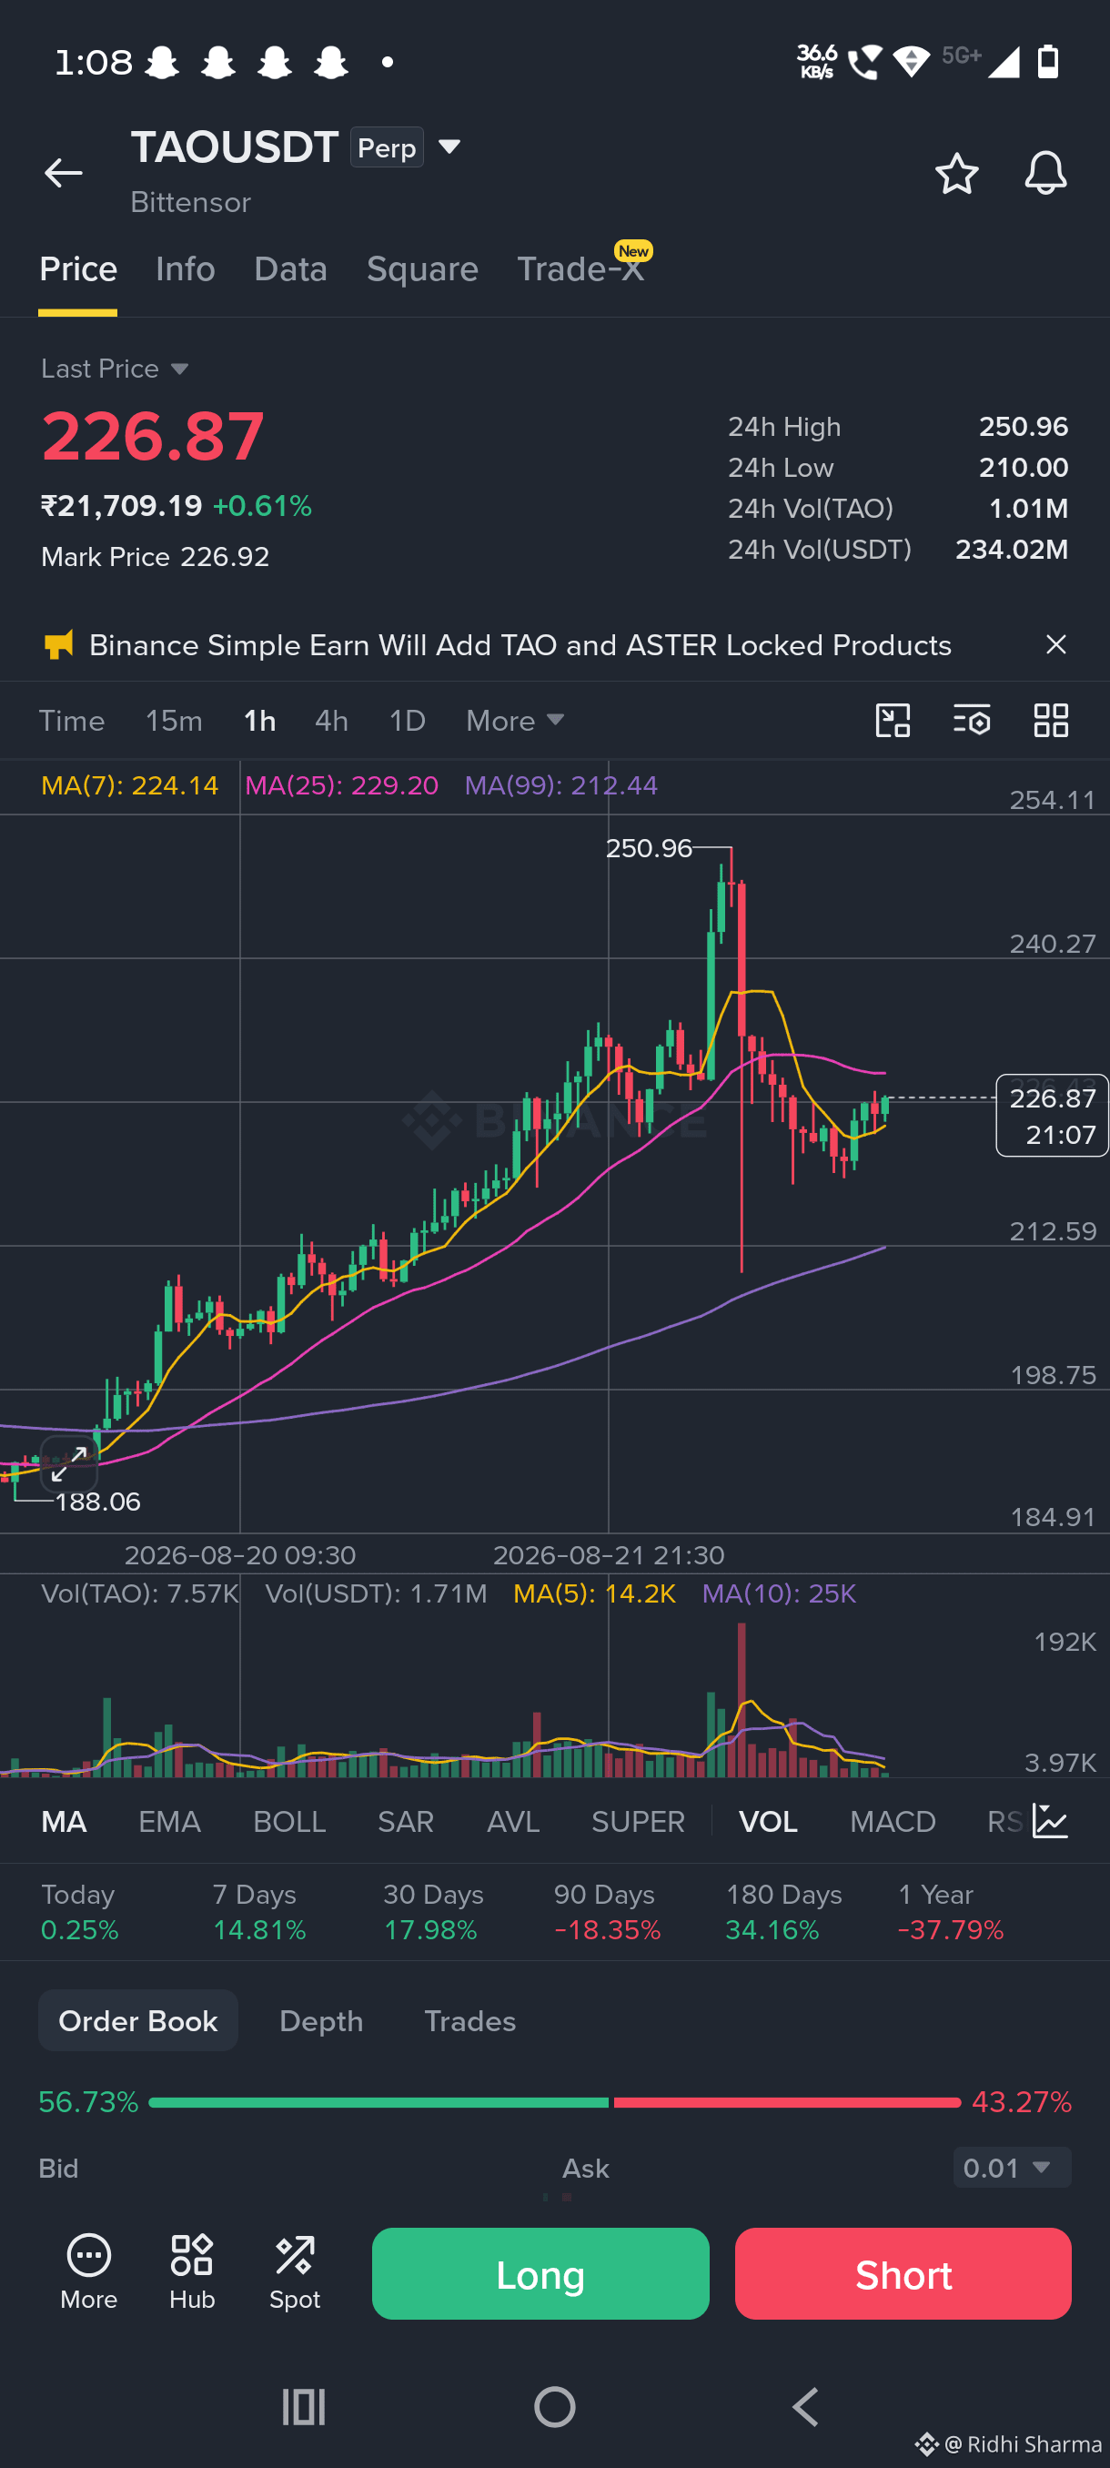The height and width of the screenshot is (2468, 1110).
Task: Toggle the VOL sub-indicator
Action: pyautogui.click(x=768, y=1821)
